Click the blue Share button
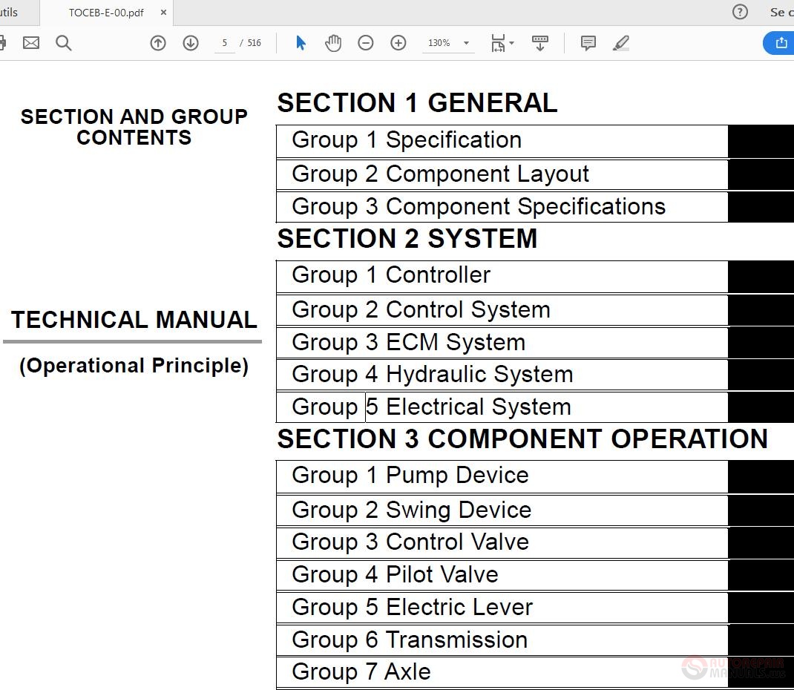 coord(781,43)
